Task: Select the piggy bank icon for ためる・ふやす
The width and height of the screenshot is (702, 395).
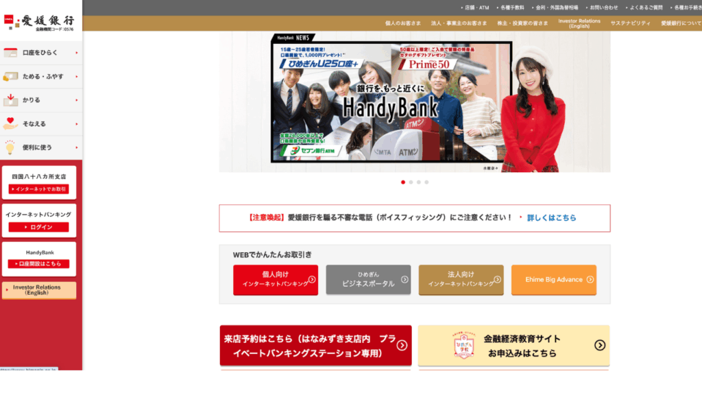Action: coord(10,76)
